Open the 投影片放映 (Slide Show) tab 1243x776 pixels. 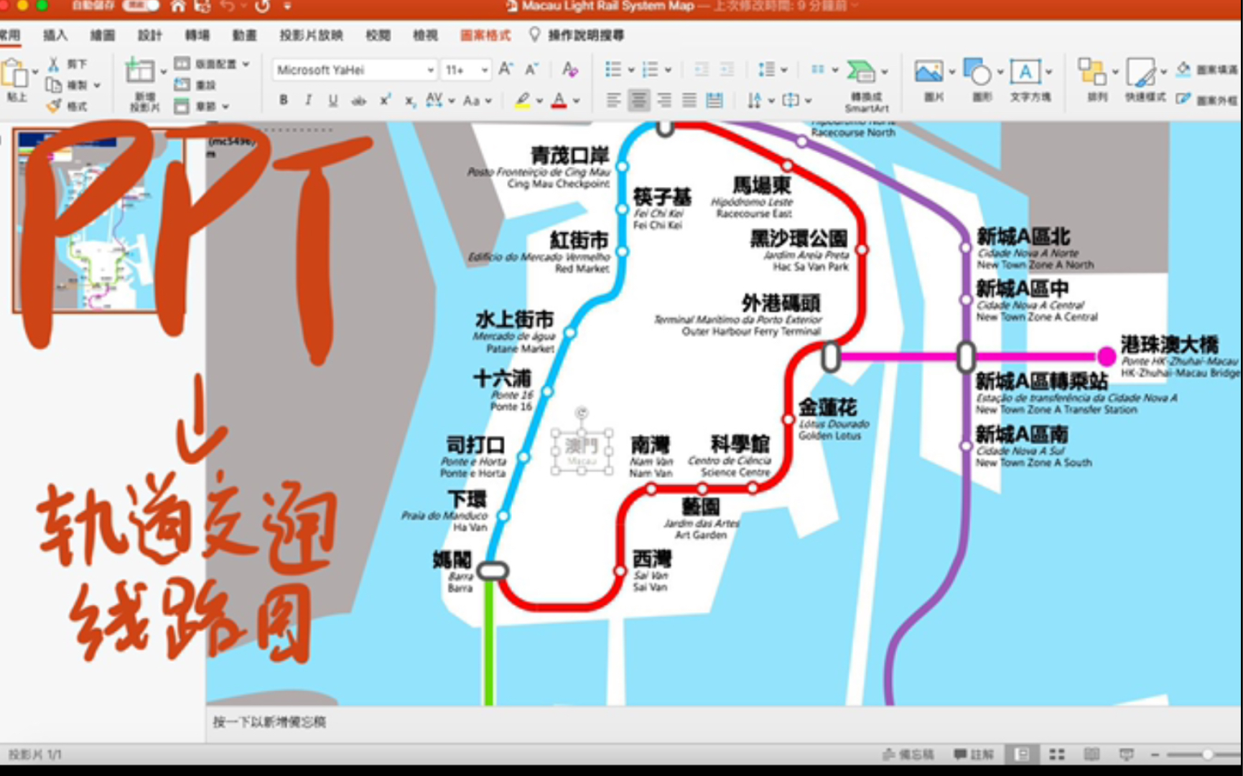click(311, 35)
